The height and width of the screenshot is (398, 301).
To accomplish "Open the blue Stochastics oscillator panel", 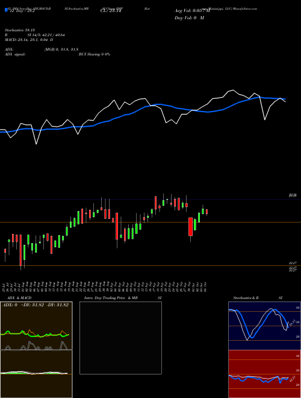I will 264,326.
